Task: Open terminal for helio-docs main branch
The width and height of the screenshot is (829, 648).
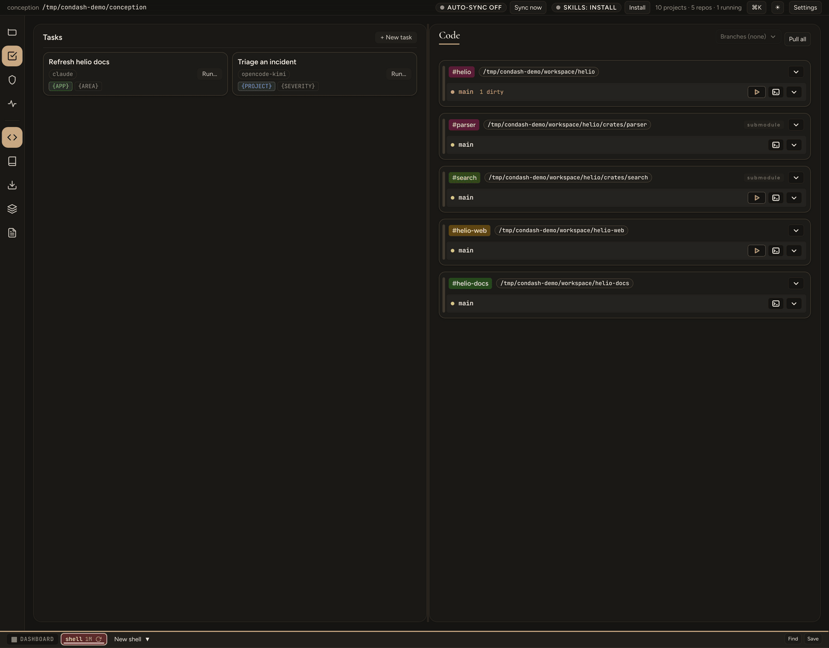Action: pyautogui.click(x=776, y=303)
